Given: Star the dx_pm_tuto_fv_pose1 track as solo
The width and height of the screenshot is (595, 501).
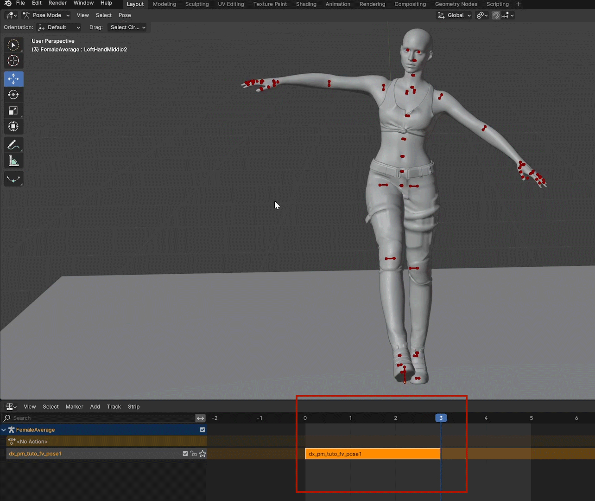Looking at the screenshot, I should click(x=203, y=454).
